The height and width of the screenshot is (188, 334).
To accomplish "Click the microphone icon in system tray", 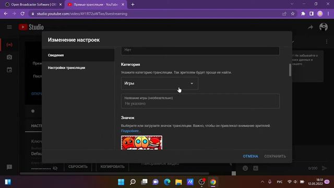I will 270,182.
